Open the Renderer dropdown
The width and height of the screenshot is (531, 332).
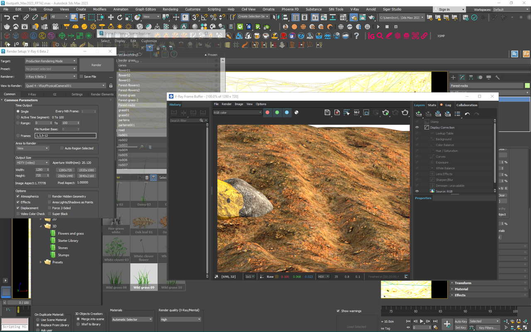(x=51, y=76)
